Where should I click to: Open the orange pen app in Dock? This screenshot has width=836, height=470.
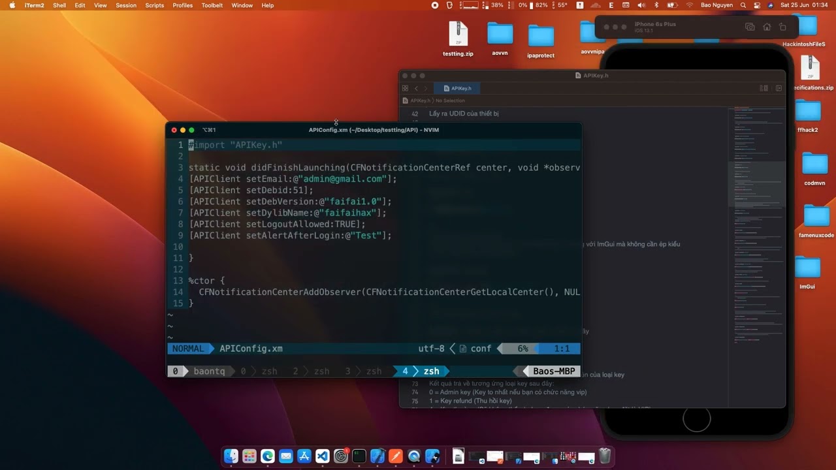point(395,456)
